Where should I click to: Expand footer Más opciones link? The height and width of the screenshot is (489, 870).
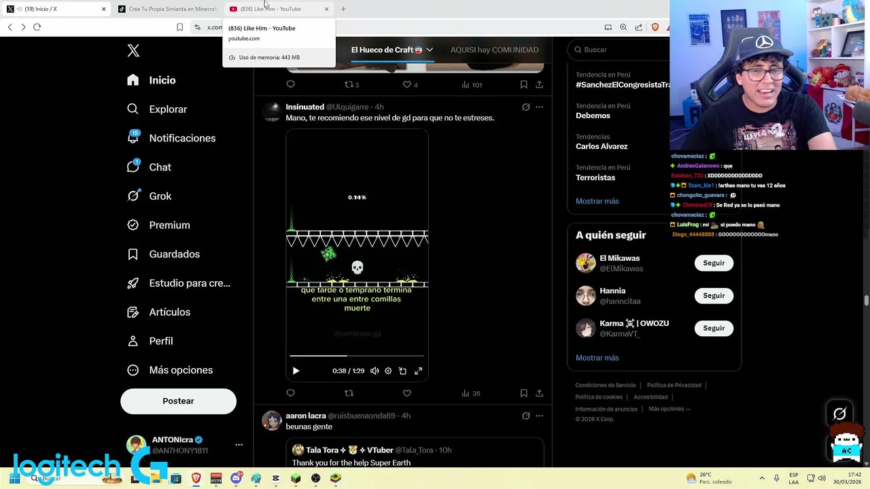pos(669,409)
